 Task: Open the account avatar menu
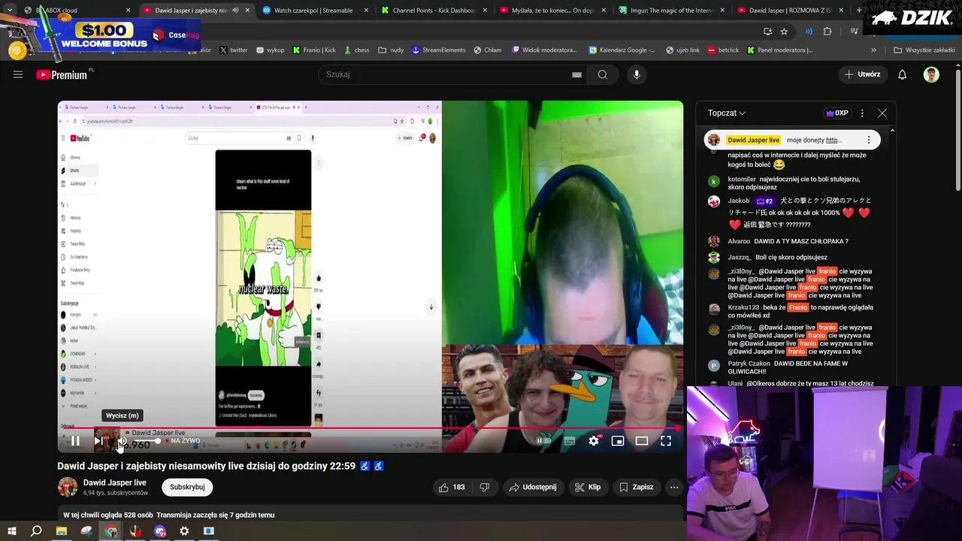(x=931, y=74)
